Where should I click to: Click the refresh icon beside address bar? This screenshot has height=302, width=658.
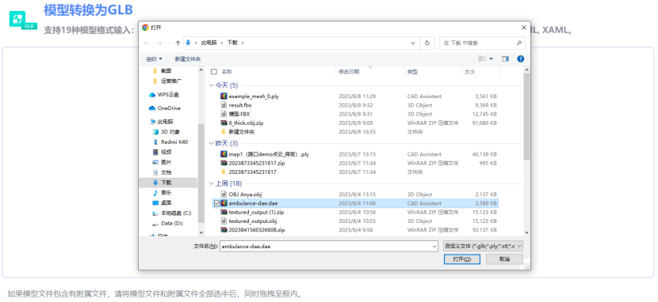coord(427,43)
